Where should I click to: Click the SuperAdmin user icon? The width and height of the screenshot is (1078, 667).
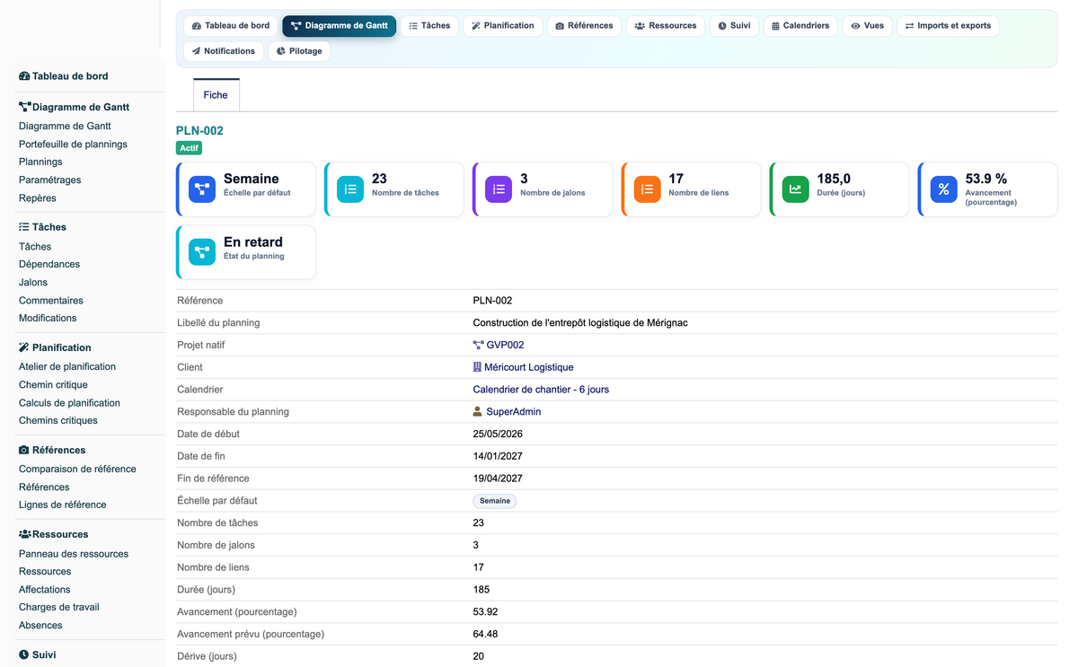coord(478,412)
